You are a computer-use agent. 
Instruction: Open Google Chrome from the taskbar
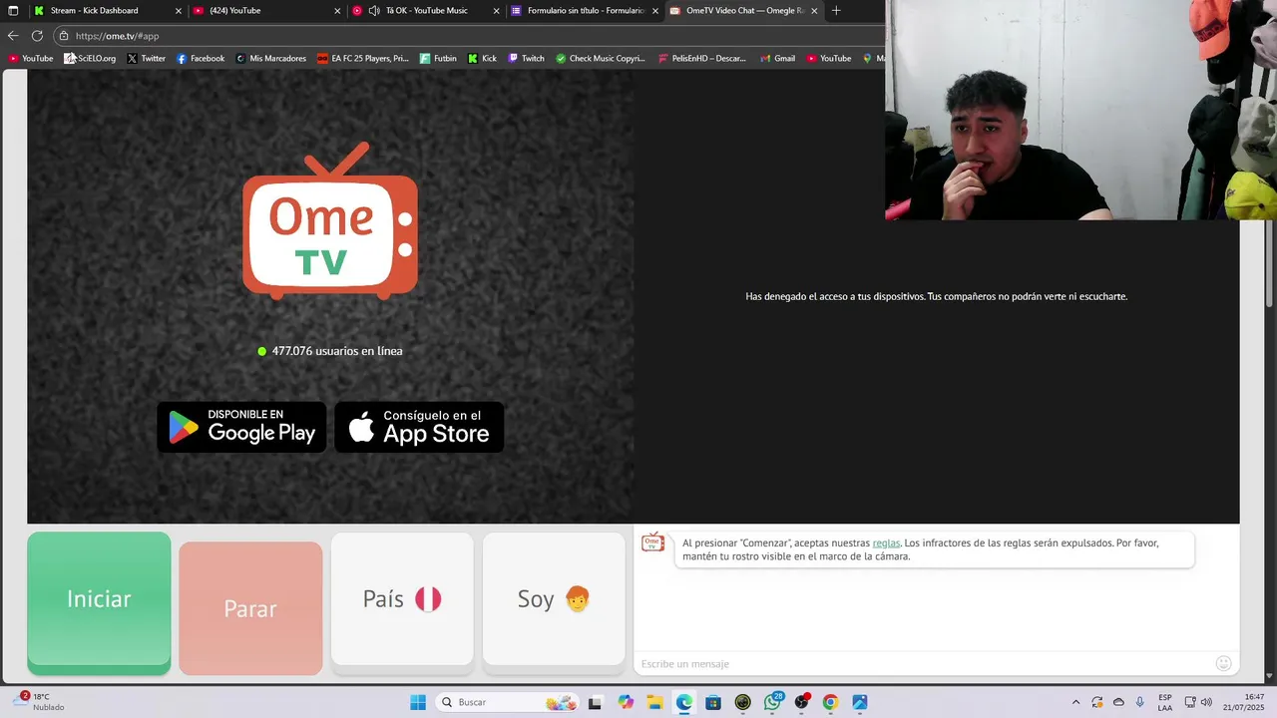[830, 702]
